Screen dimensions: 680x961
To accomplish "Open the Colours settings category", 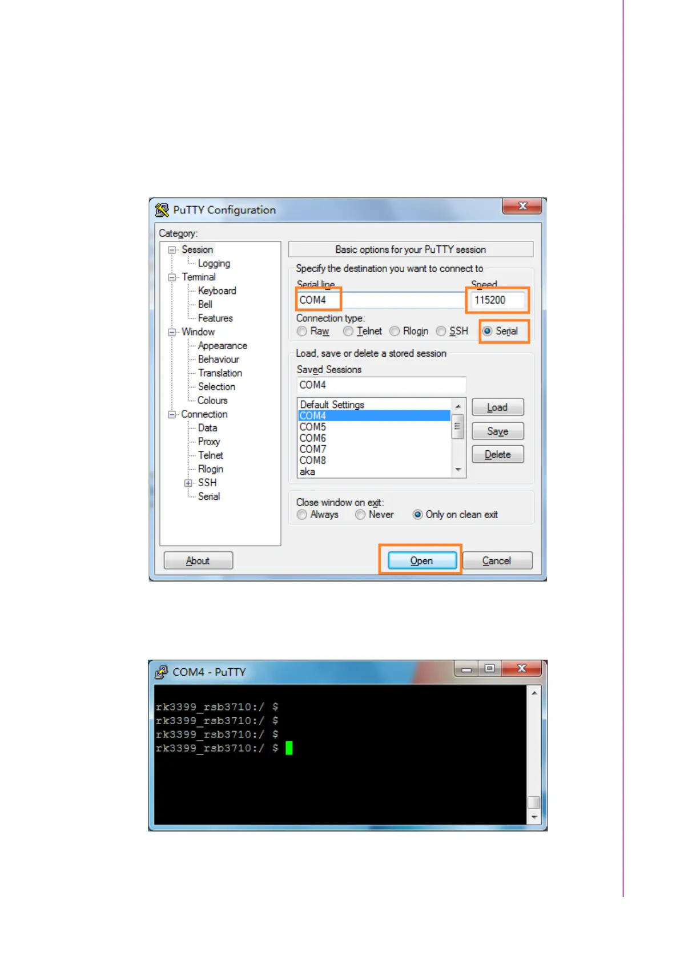I will [212, 401].
